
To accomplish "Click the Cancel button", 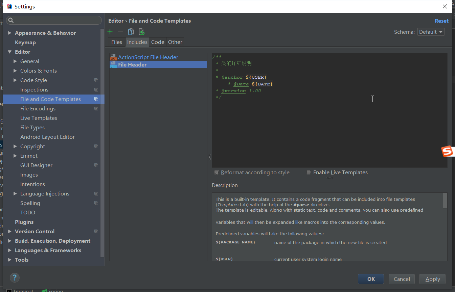I will click(x=402, y=279).
